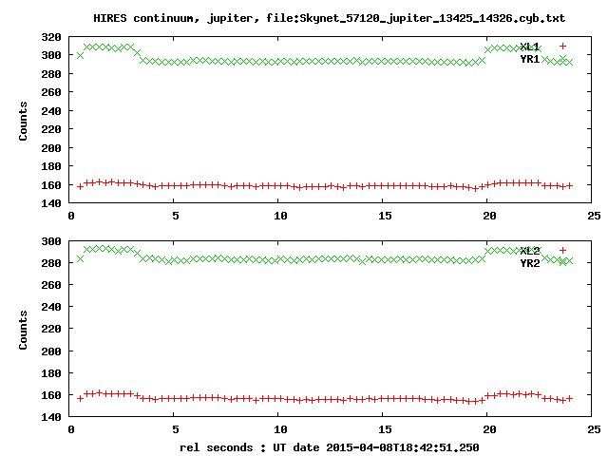Select the YR1 legend entry
Image resolution: width=608 pixels, height=456 pixels.
point(530,59)
